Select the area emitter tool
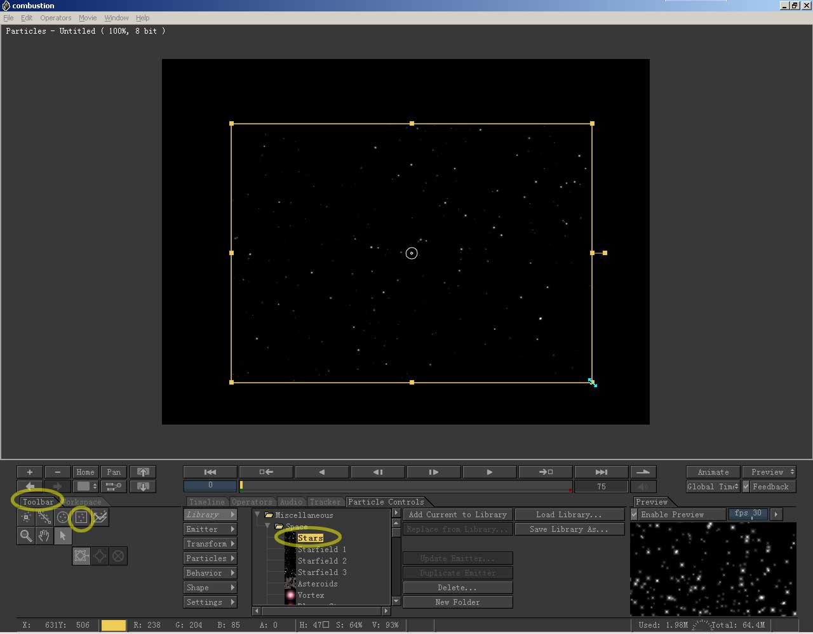813x634 pixels. coord(81,517)
